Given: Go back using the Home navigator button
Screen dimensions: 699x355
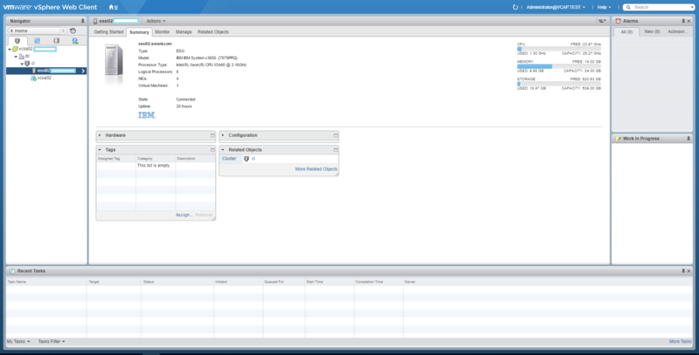Looking at the screenshot, I should point(34,31).
